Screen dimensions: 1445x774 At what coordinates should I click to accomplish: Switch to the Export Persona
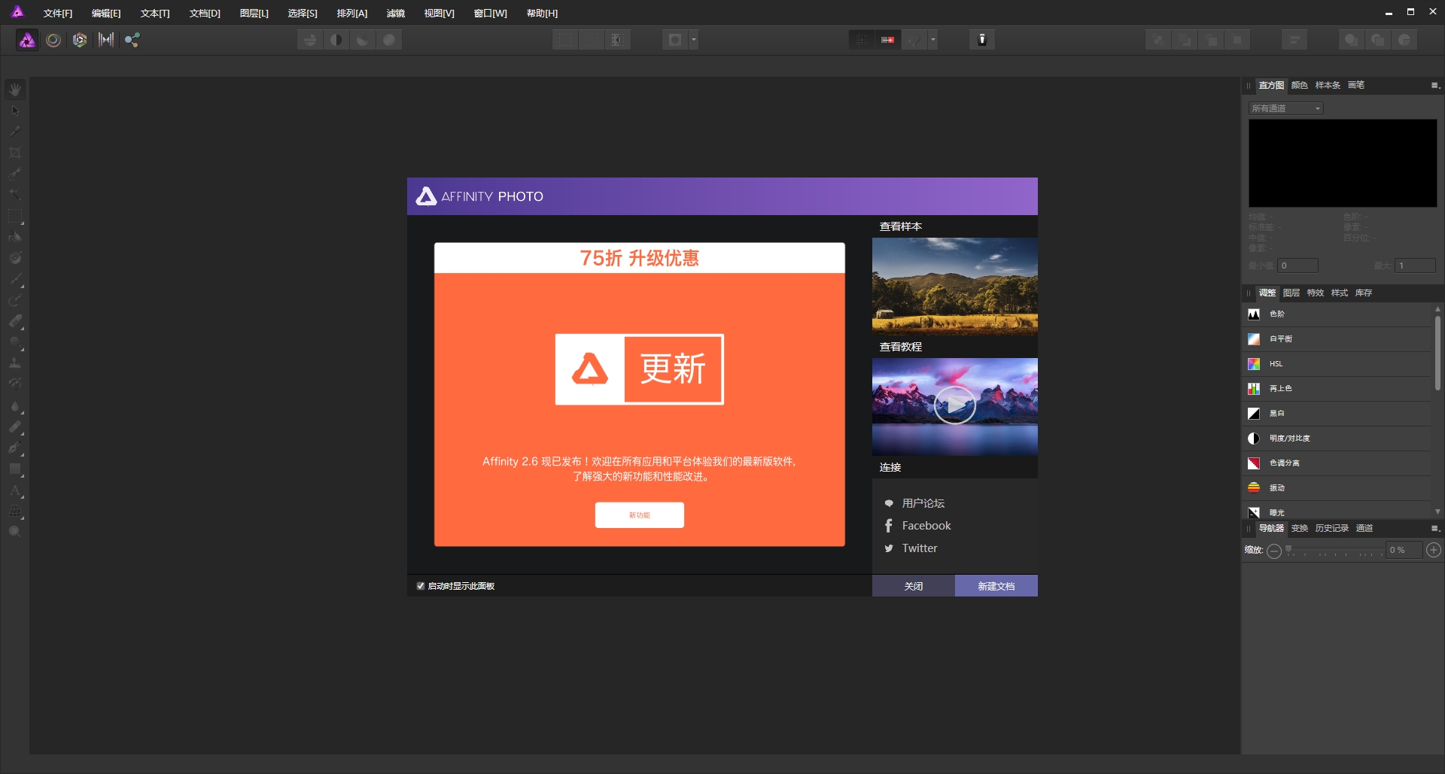point(132,40)
